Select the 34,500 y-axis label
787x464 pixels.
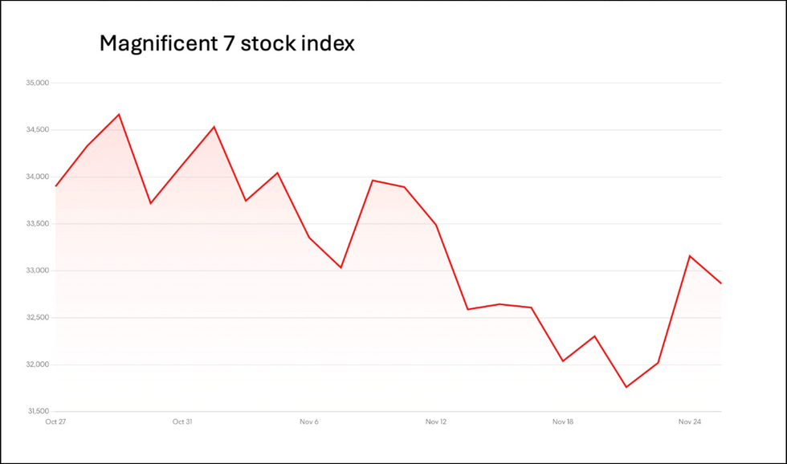(x=38, y=130)
